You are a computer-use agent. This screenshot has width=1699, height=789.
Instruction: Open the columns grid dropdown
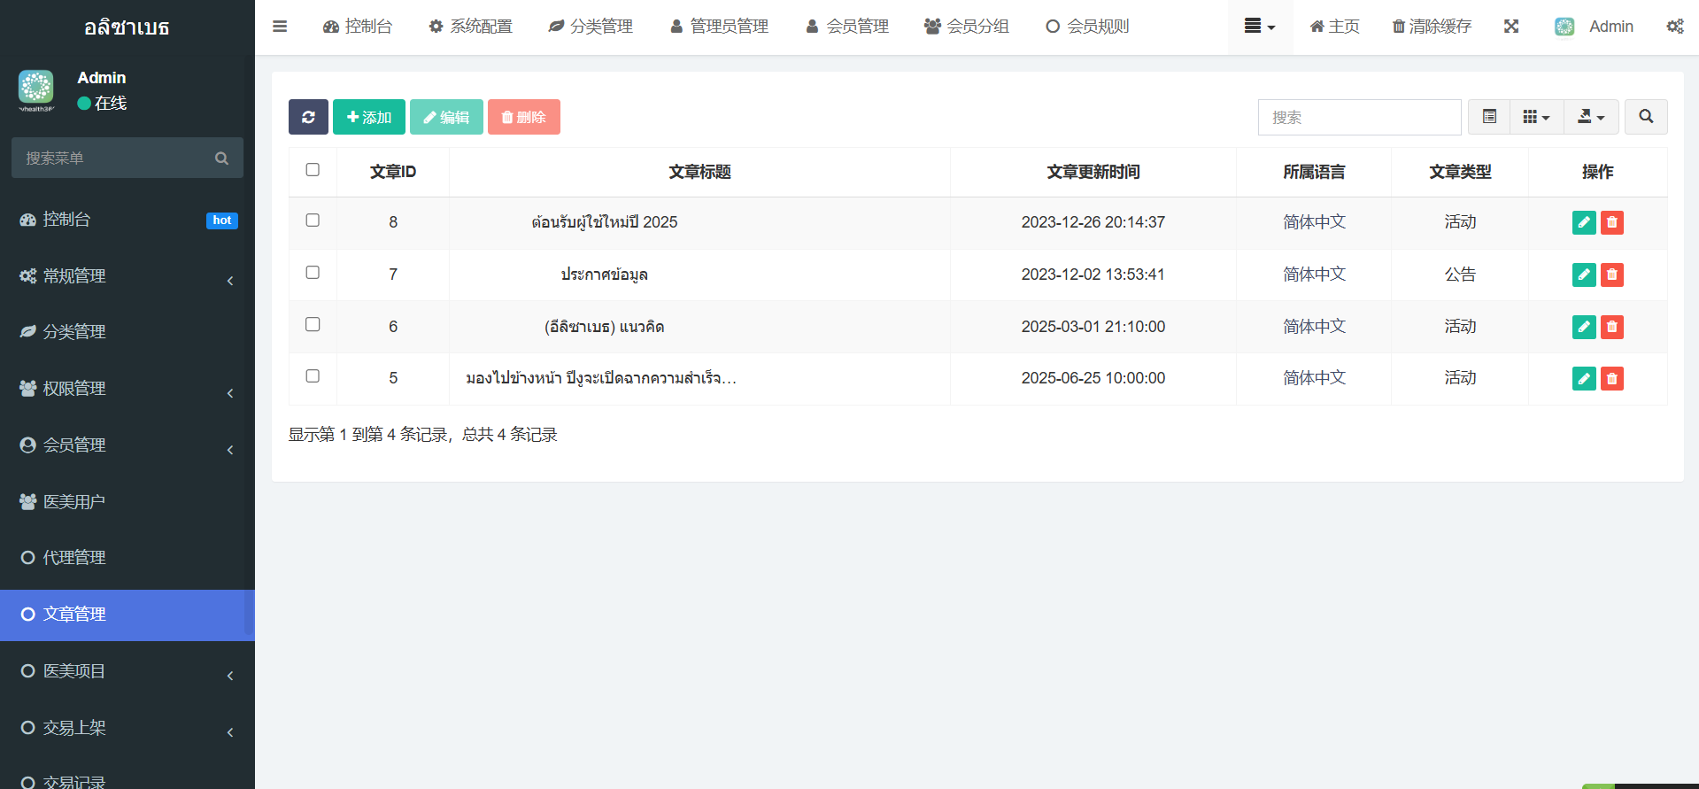tap(1536, 117)
